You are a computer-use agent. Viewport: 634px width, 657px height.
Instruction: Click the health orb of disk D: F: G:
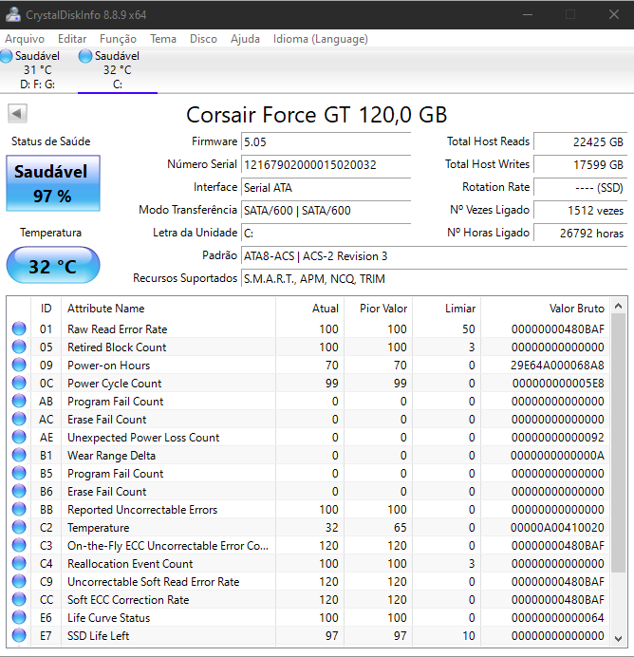(x=7, y=56)
